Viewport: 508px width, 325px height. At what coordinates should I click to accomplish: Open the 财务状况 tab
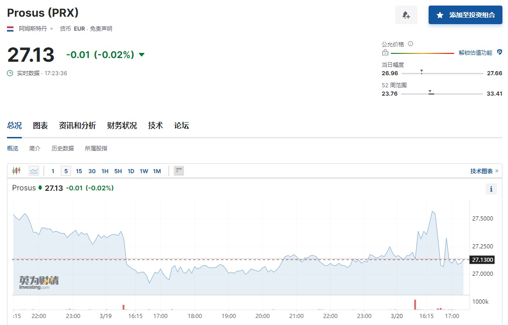pos(122,125)
